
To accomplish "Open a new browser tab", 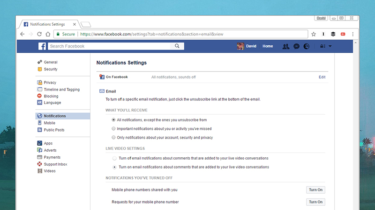I will coord(86,24).
